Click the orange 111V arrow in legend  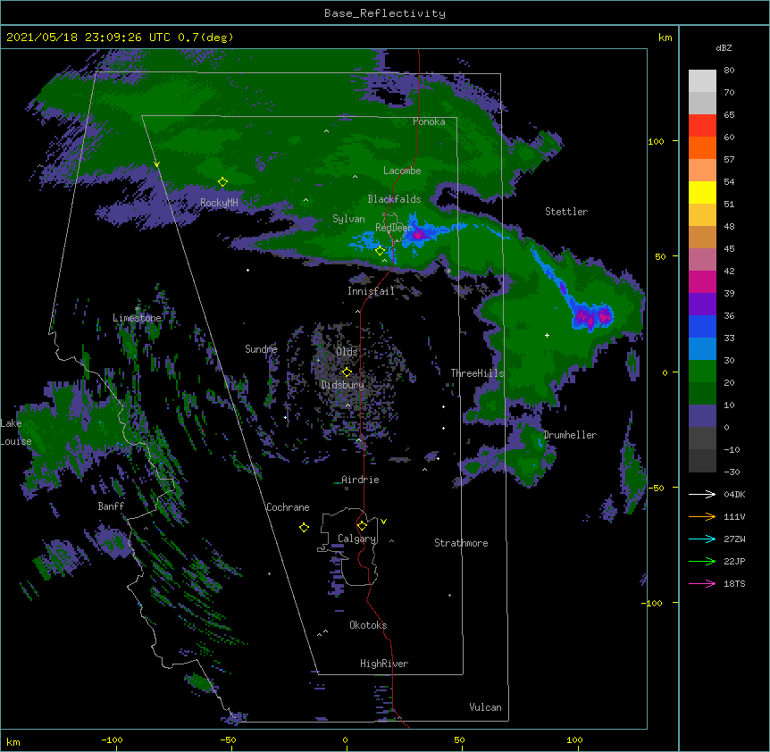[702, 516]
